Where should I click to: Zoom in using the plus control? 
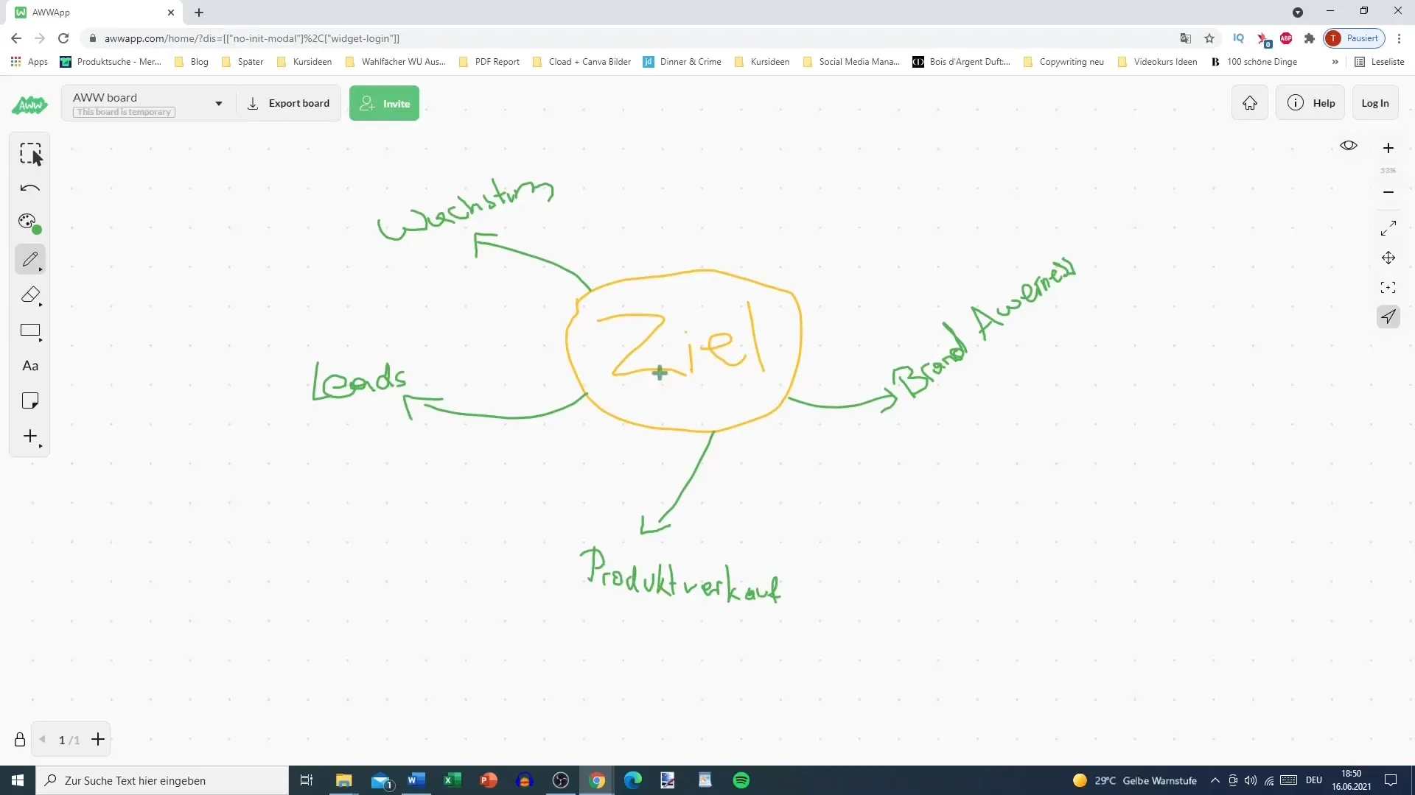[1388, 147]
